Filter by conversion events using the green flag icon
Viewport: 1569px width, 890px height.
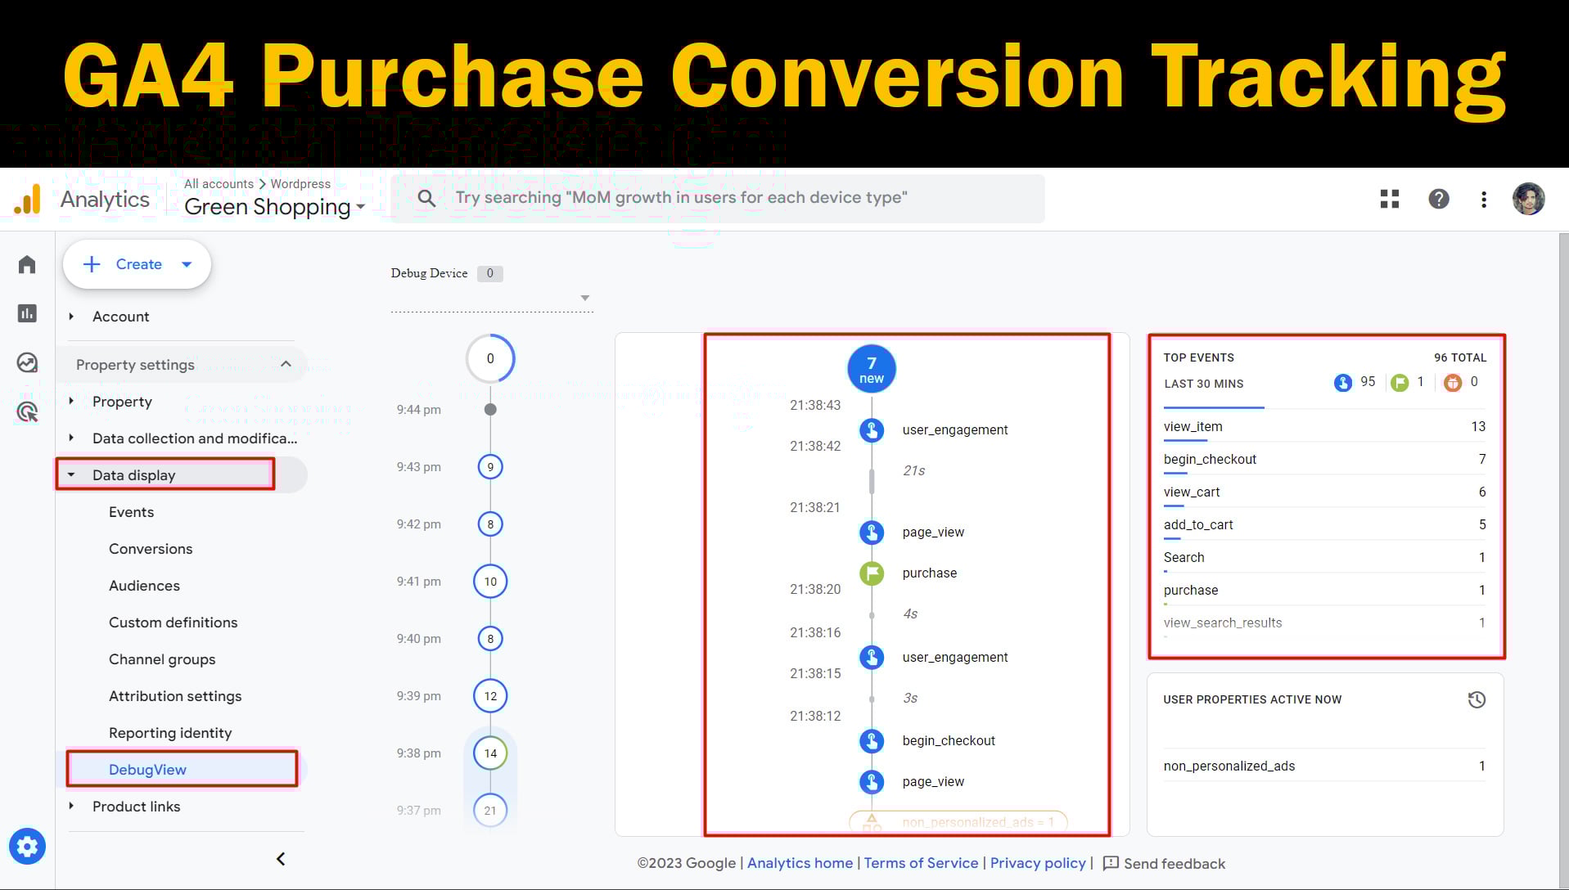[1401, 382]
